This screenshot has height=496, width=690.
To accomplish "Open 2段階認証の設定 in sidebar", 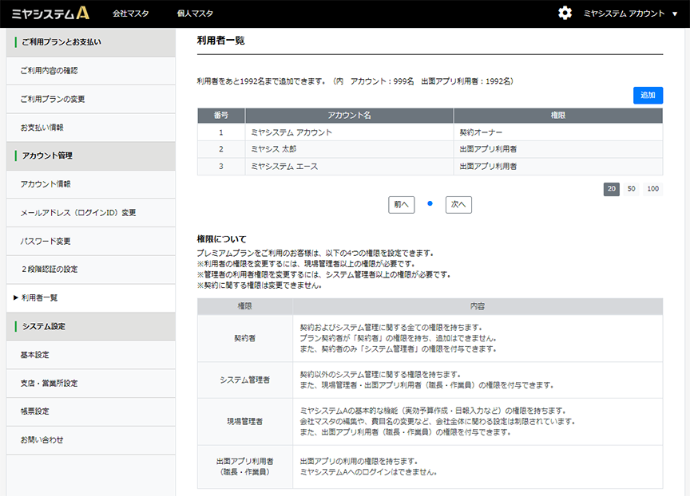I will pos(91,270).
